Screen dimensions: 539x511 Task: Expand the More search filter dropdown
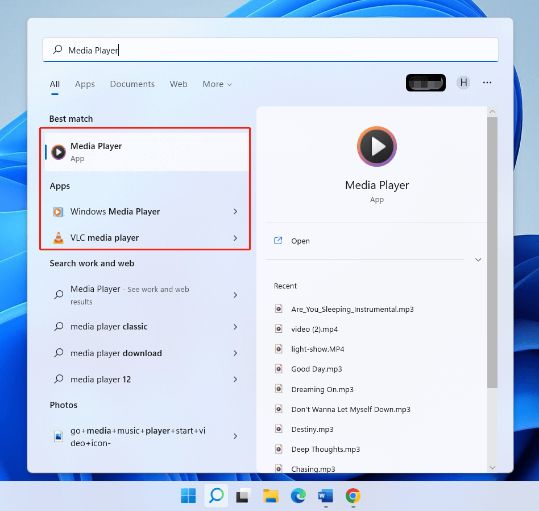217,84
